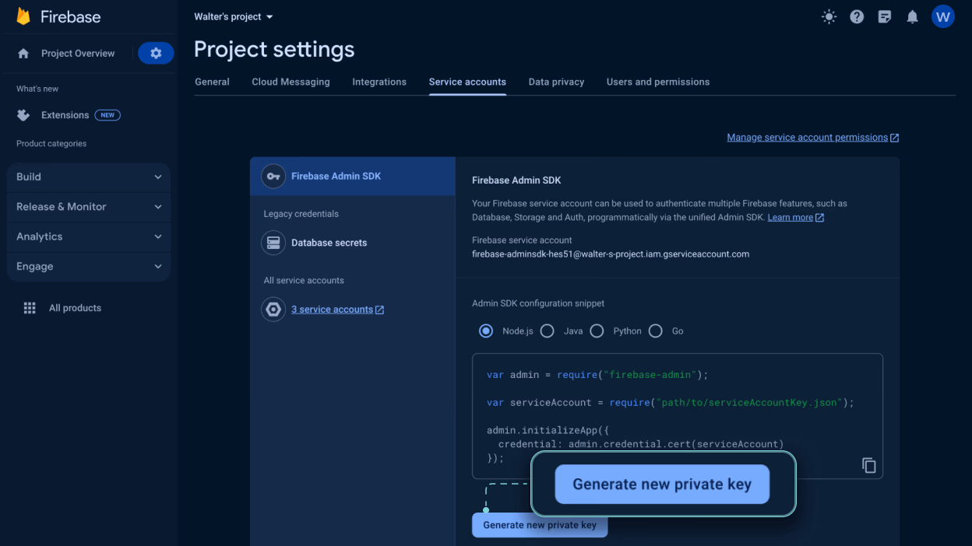Screen dimensions: 972x546
Task: Expand the Build category
Action: (88, 177)
